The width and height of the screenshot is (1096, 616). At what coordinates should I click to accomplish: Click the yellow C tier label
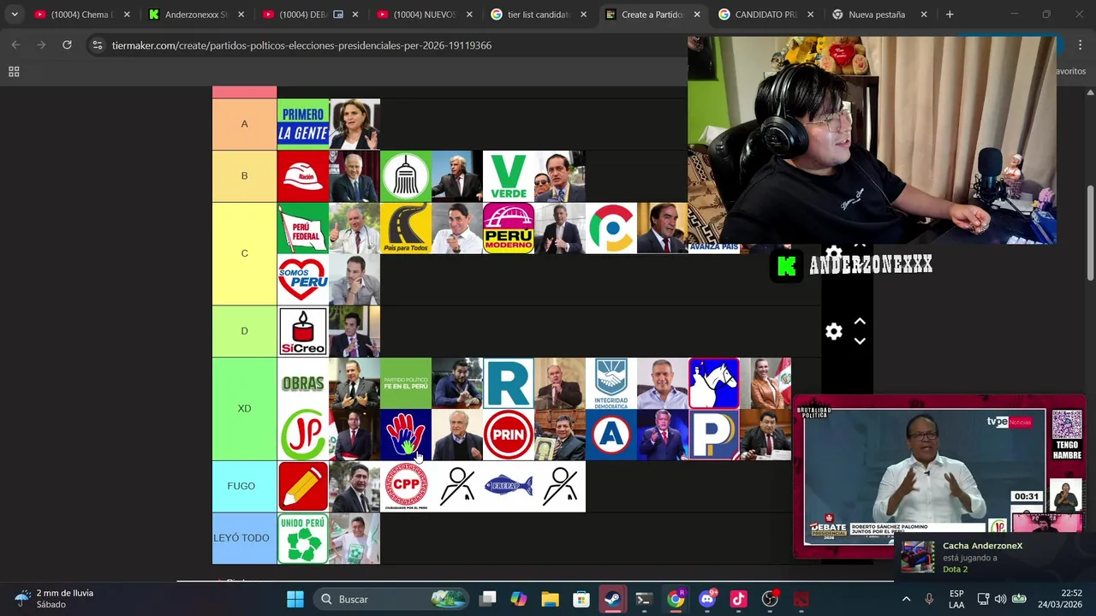point(244,254)
